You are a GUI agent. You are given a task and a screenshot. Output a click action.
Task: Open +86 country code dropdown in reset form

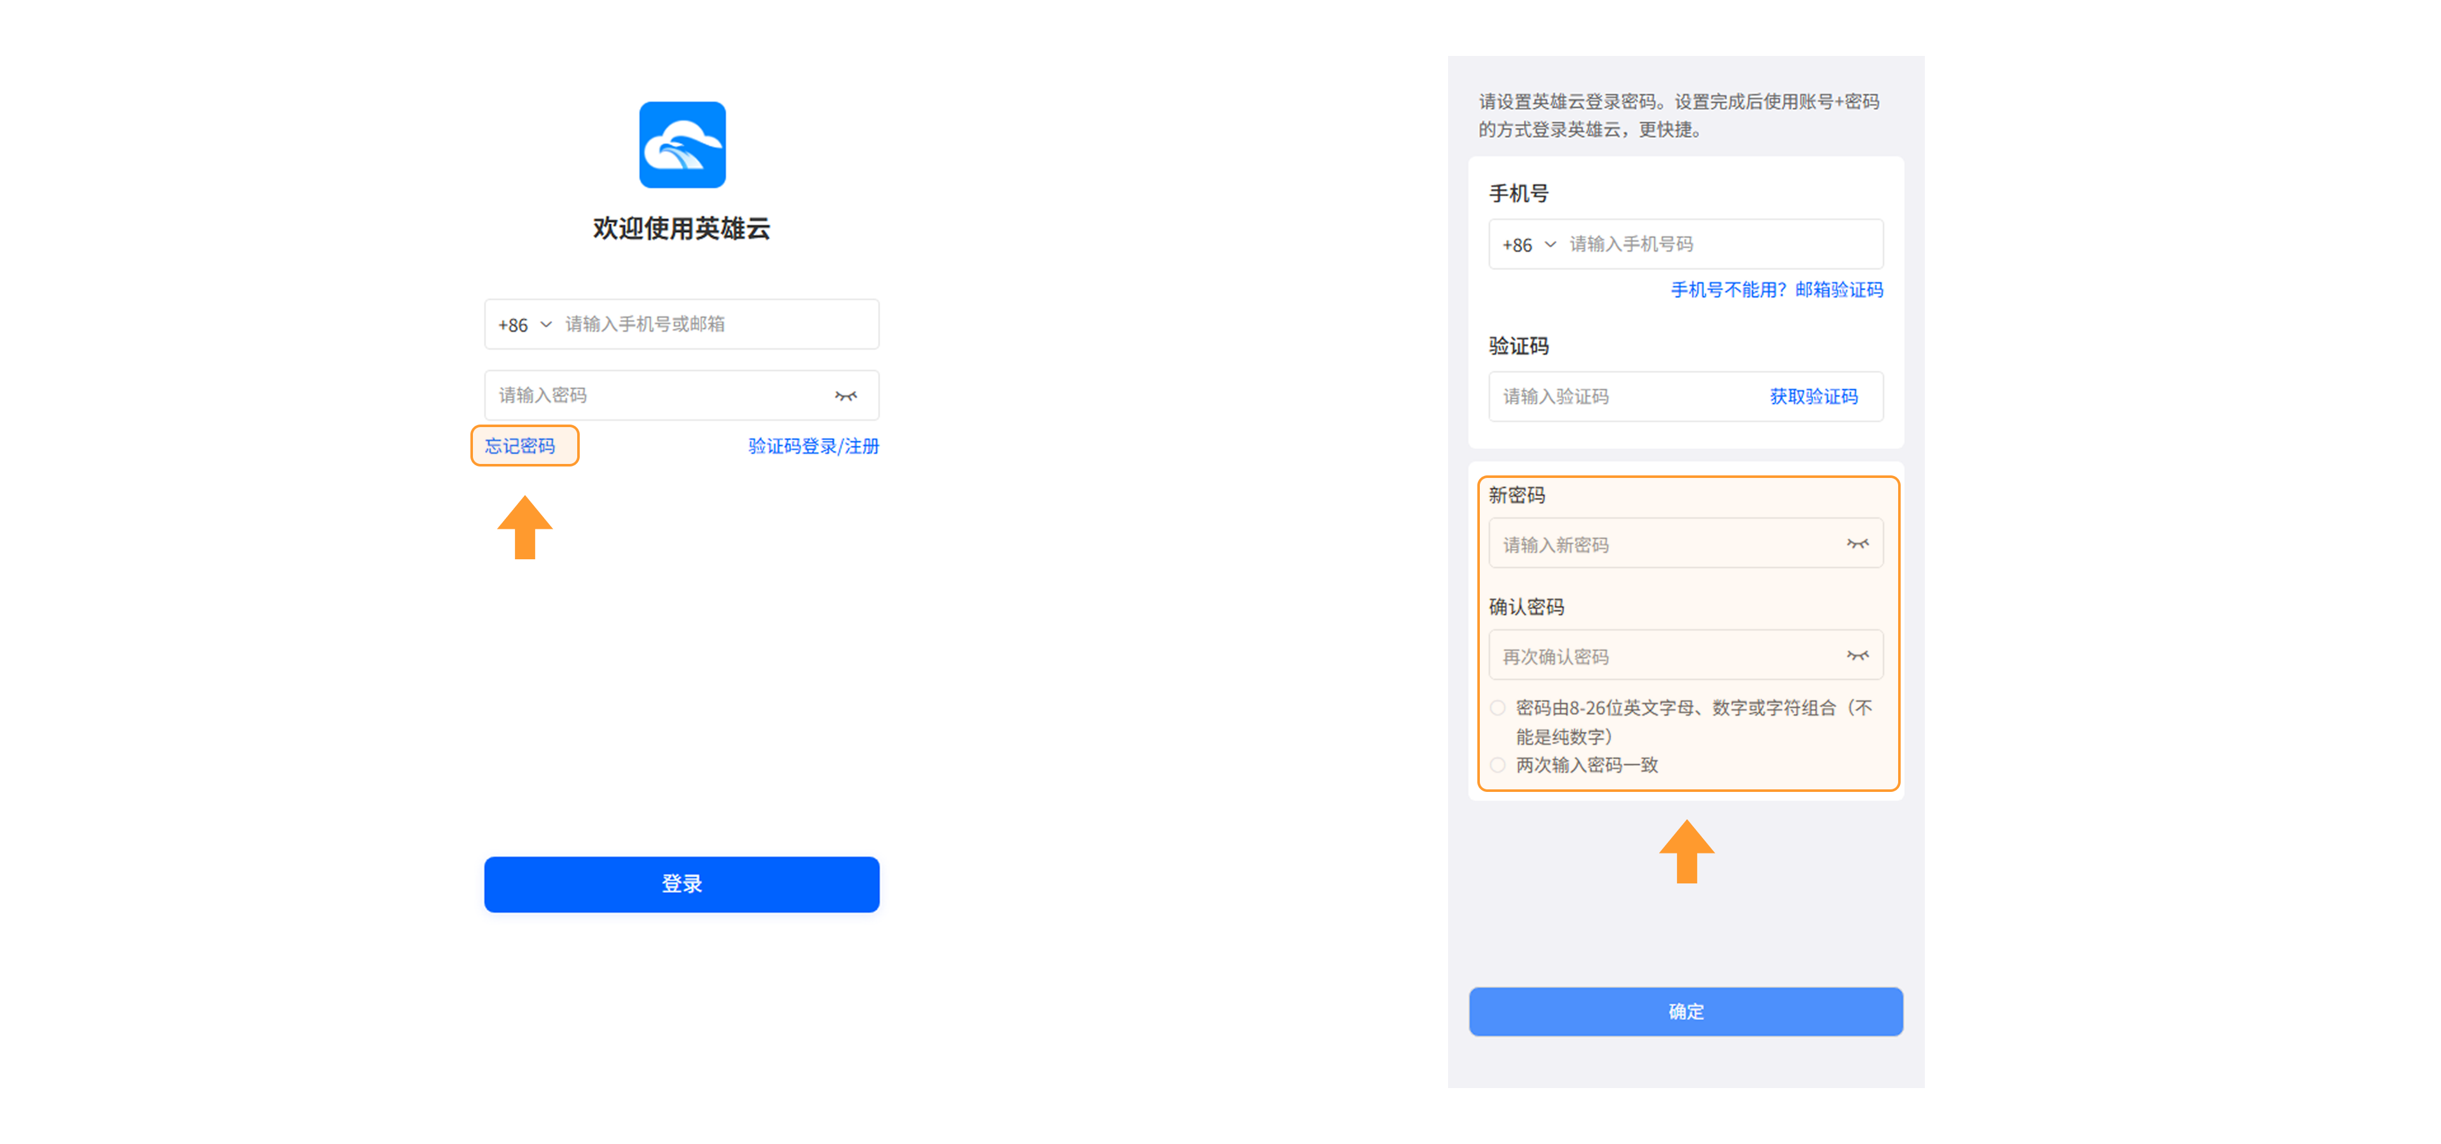[1529, 244]
